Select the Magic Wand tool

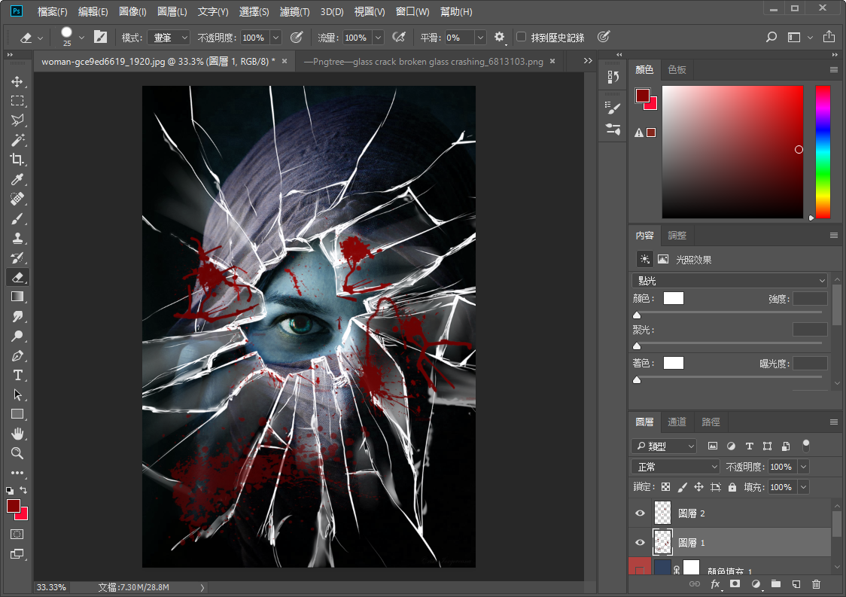[x=17, y=140]
